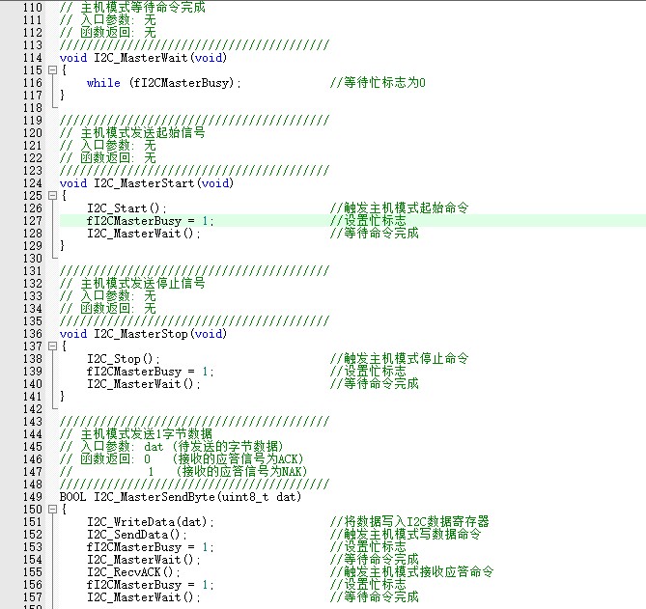
Task: Click fI2CMasterBusy assignment on line 156
Action: click(x=150, y=585)
